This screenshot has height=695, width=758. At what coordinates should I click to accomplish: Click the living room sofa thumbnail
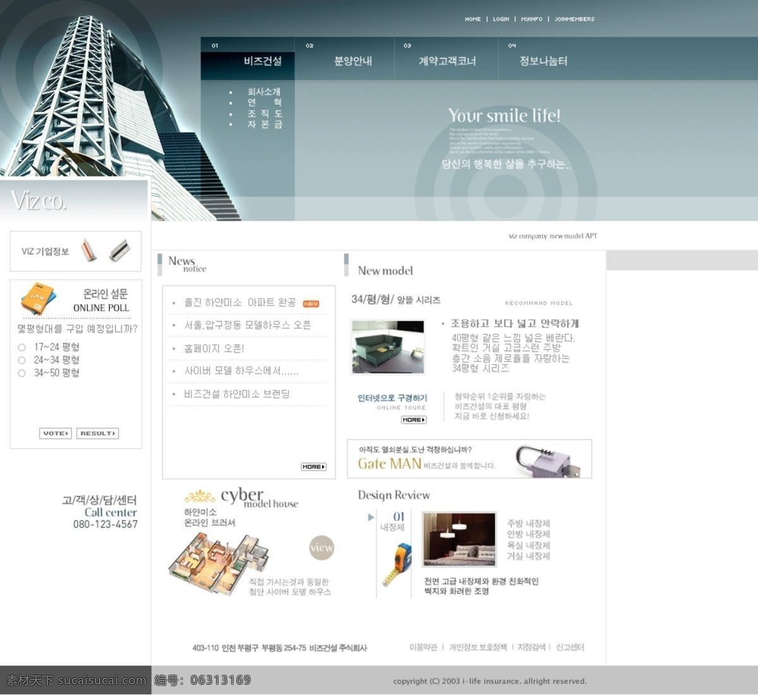(388, 347)
